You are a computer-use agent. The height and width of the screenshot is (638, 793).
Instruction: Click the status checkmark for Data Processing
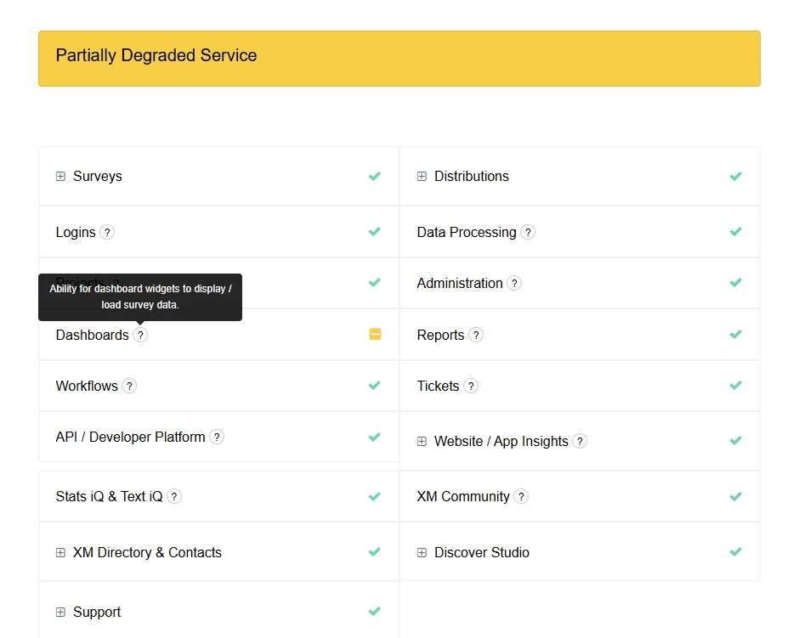pos(736,232)
